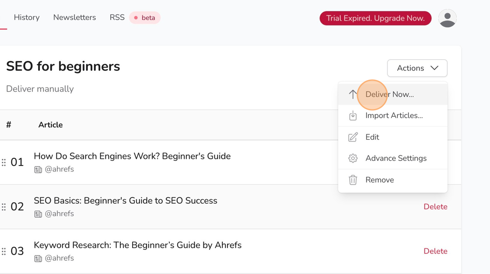Click the row number 01
Screen dimensions: 490x274
(x=17, y=162)
